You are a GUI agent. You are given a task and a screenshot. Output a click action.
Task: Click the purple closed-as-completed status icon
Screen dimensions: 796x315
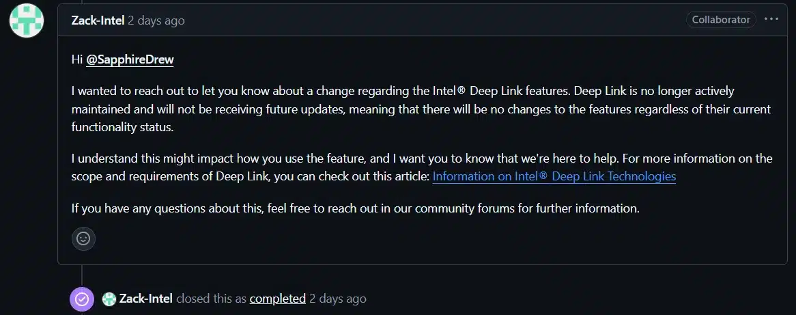pyautogui.click(x=82, y=299)
